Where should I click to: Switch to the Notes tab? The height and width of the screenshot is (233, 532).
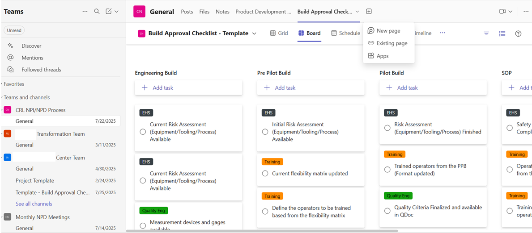222,12
